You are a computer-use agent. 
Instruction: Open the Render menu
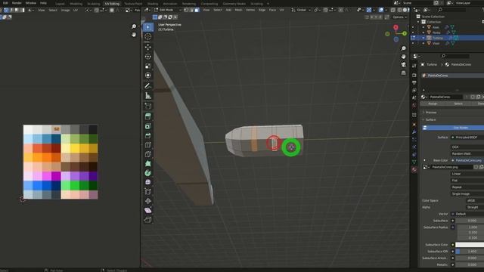17,3
